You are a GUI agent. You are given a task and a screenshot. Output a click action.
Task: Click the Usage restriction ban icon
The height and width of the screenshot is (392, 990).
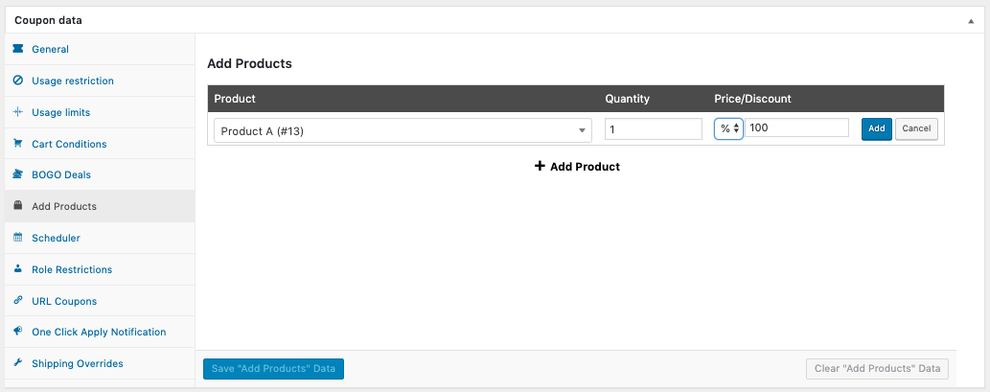tap(17, 81)
